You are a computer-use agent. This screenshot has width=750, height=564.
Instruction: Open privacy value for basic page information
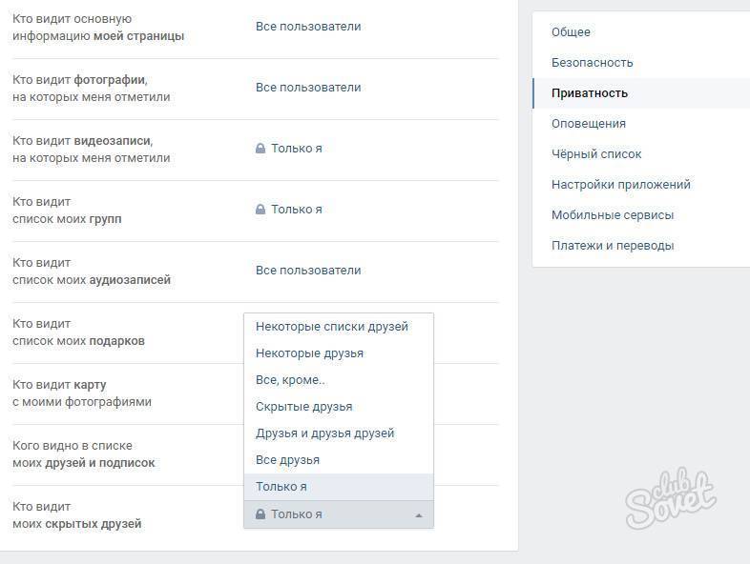pos(308,27)
